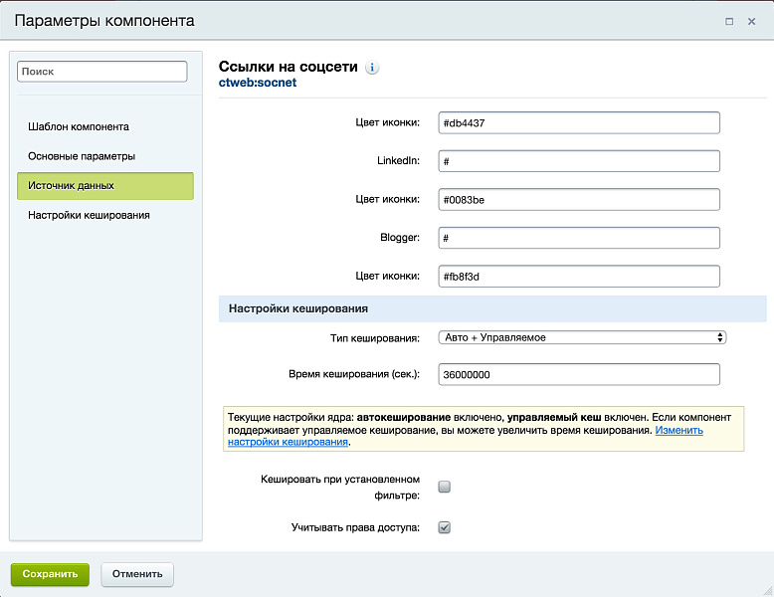Edit icon color field containing #fb8f3d

click(578, 277)
